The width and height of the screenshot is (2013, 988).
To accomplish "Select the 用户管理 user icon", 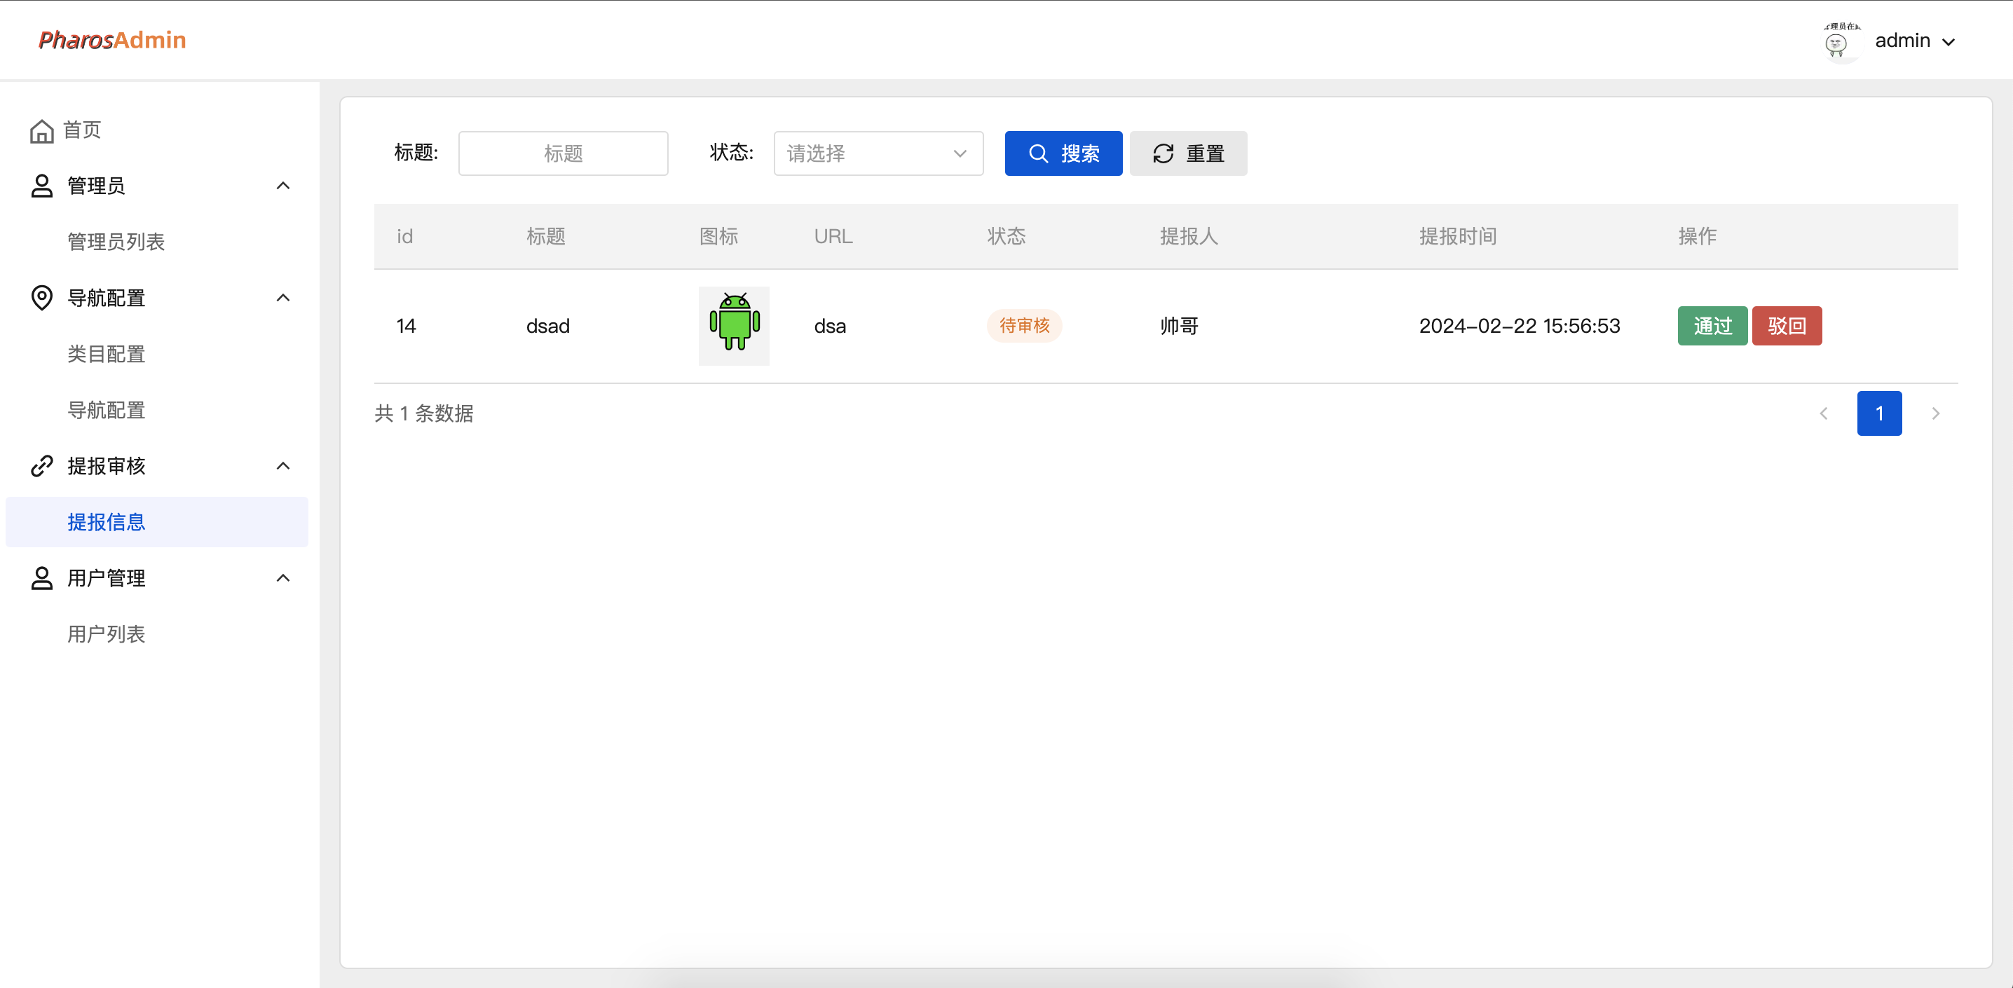I will pyautogui.click(x=42, y=578).
